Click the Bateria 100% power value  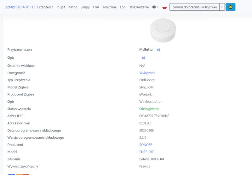coord(149,159)
